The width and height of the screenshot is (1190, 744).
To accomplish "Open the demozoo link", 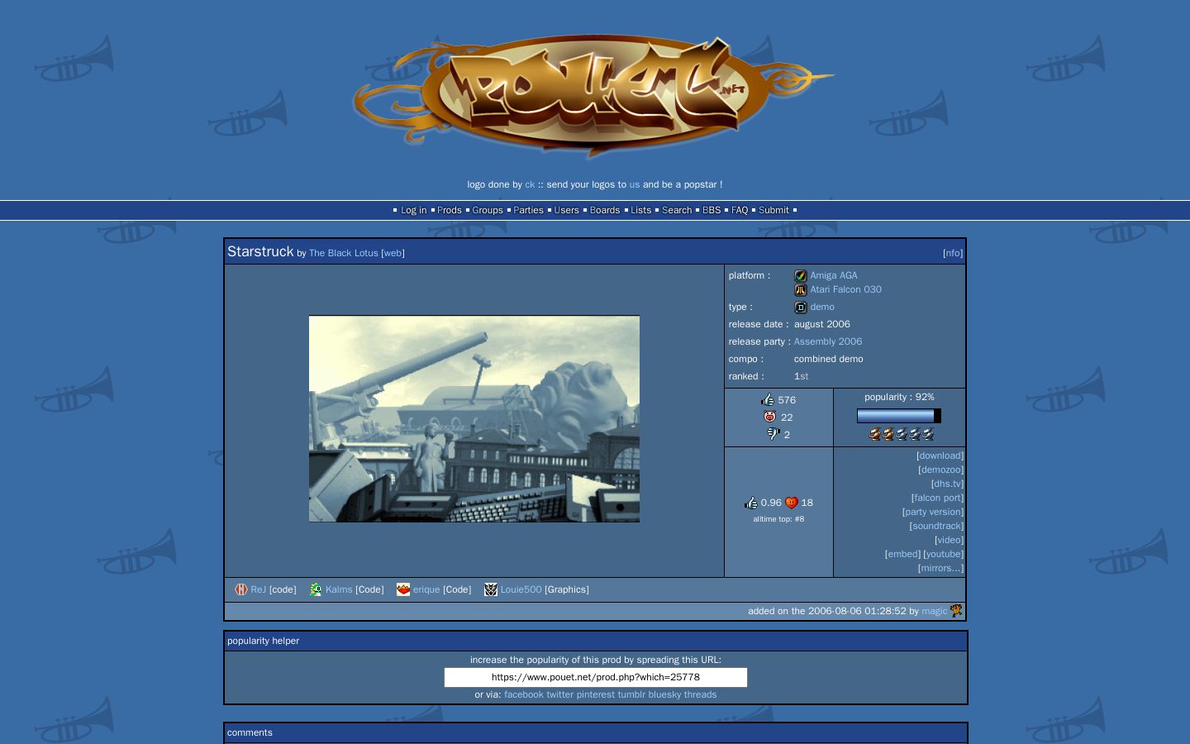I will tap(940, 470).
